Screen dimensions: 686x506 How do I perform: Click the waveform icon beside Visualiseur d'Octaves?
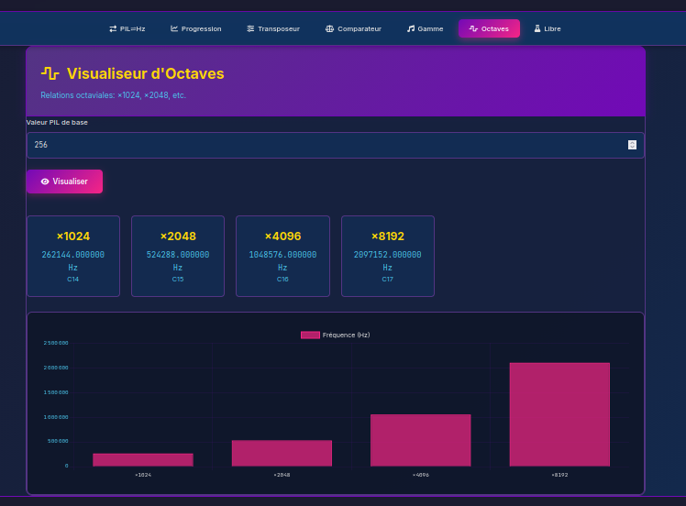point(50,73)
